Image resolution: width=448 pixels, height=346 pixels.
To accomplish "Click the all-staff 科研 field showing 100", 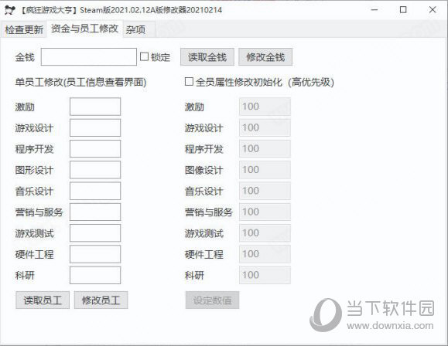I will pos(265,275).
